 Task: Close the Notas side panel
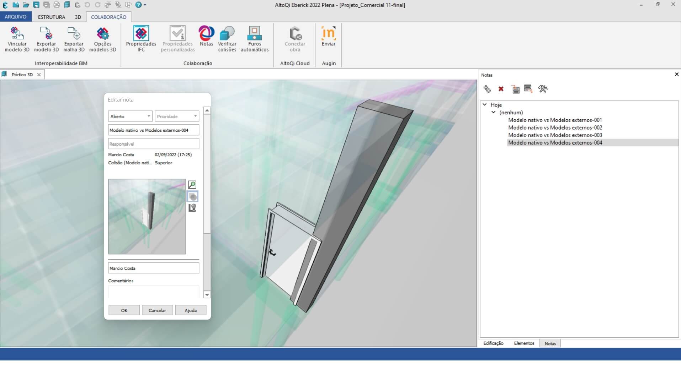coord(676,75)
